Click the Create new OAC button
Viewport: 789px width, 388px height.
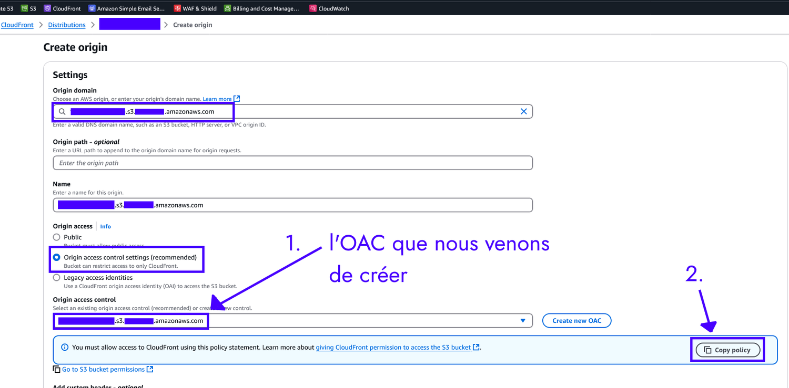pos(577,321)
